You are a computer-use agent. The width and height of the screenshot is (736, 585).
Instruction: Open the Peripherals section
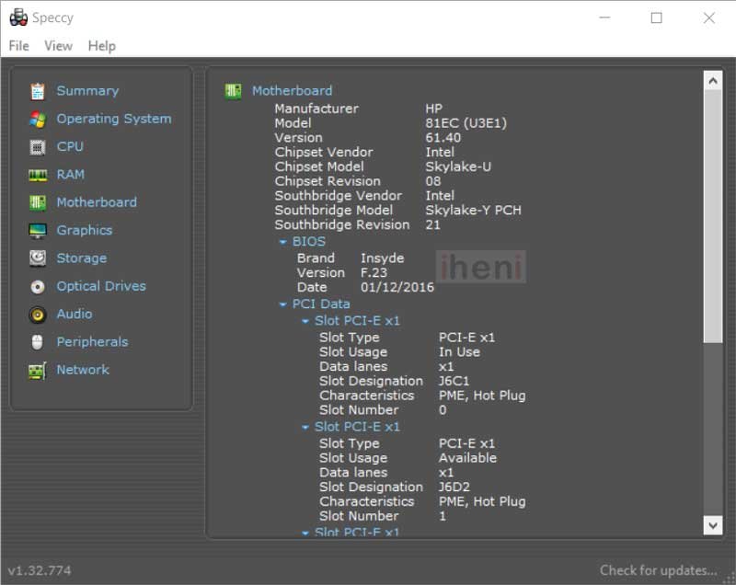(93, 341)
